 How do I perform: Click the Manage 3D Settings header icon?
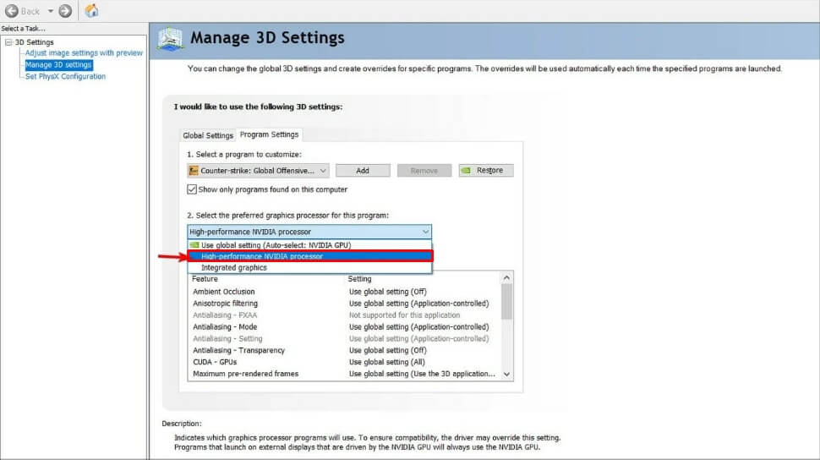(x=171, y=39)
